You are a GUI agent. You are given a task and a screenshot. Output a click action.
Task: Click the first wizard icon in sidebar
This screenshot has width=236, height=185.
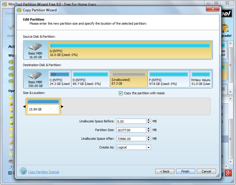pyautogui.click(x=11, y=62)
